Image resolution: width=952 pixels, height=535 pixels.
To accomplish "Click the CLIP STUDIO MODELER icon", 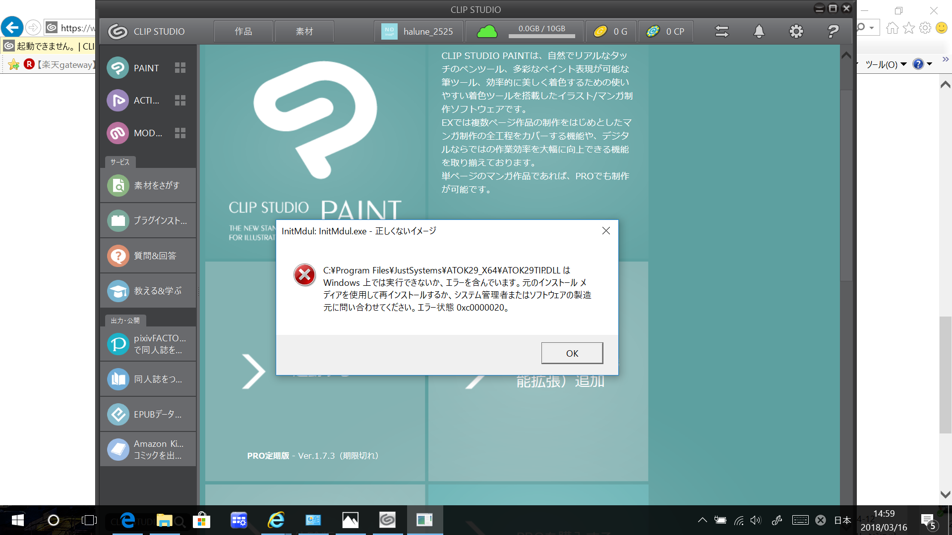I will tap(118, 133).
